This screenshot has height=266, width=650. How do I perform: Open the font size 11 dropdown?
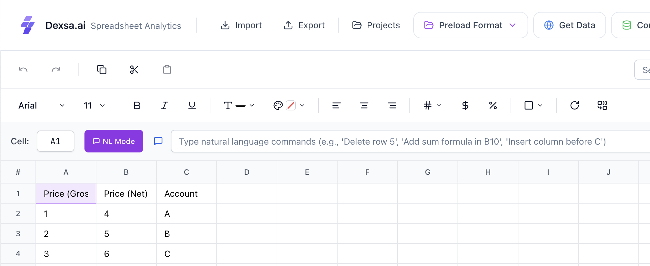point(94,105)
